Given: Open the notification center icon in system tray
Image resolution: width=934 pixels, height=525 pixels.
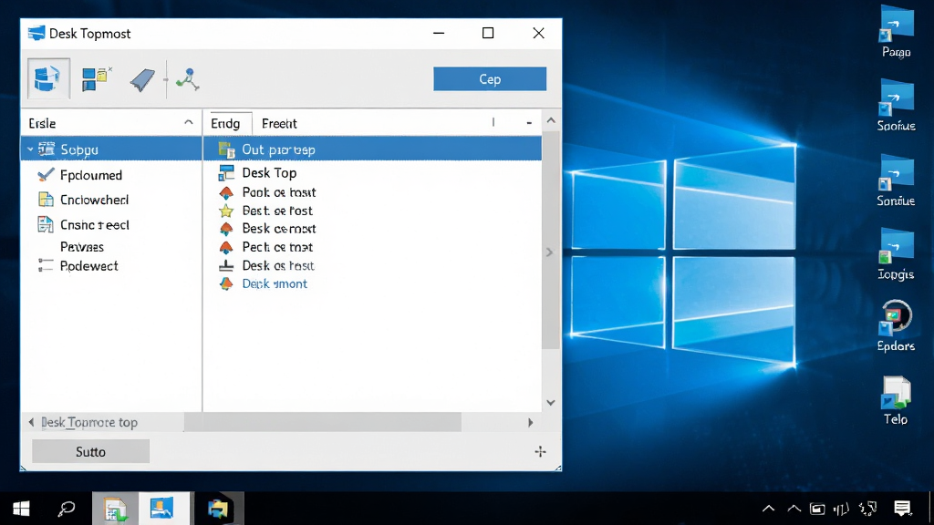Looking at the screenshot, I should point(902,509).
